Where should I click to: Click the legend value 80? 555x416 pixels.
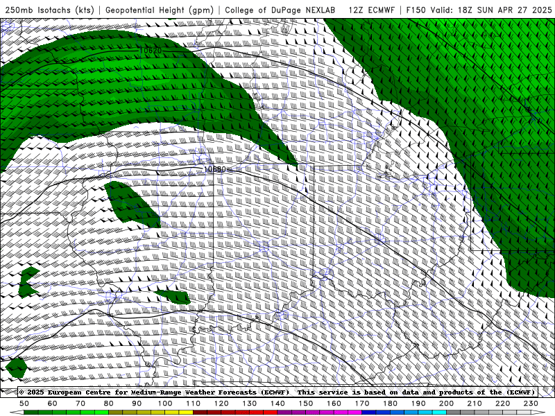click(x=109, y=404)
